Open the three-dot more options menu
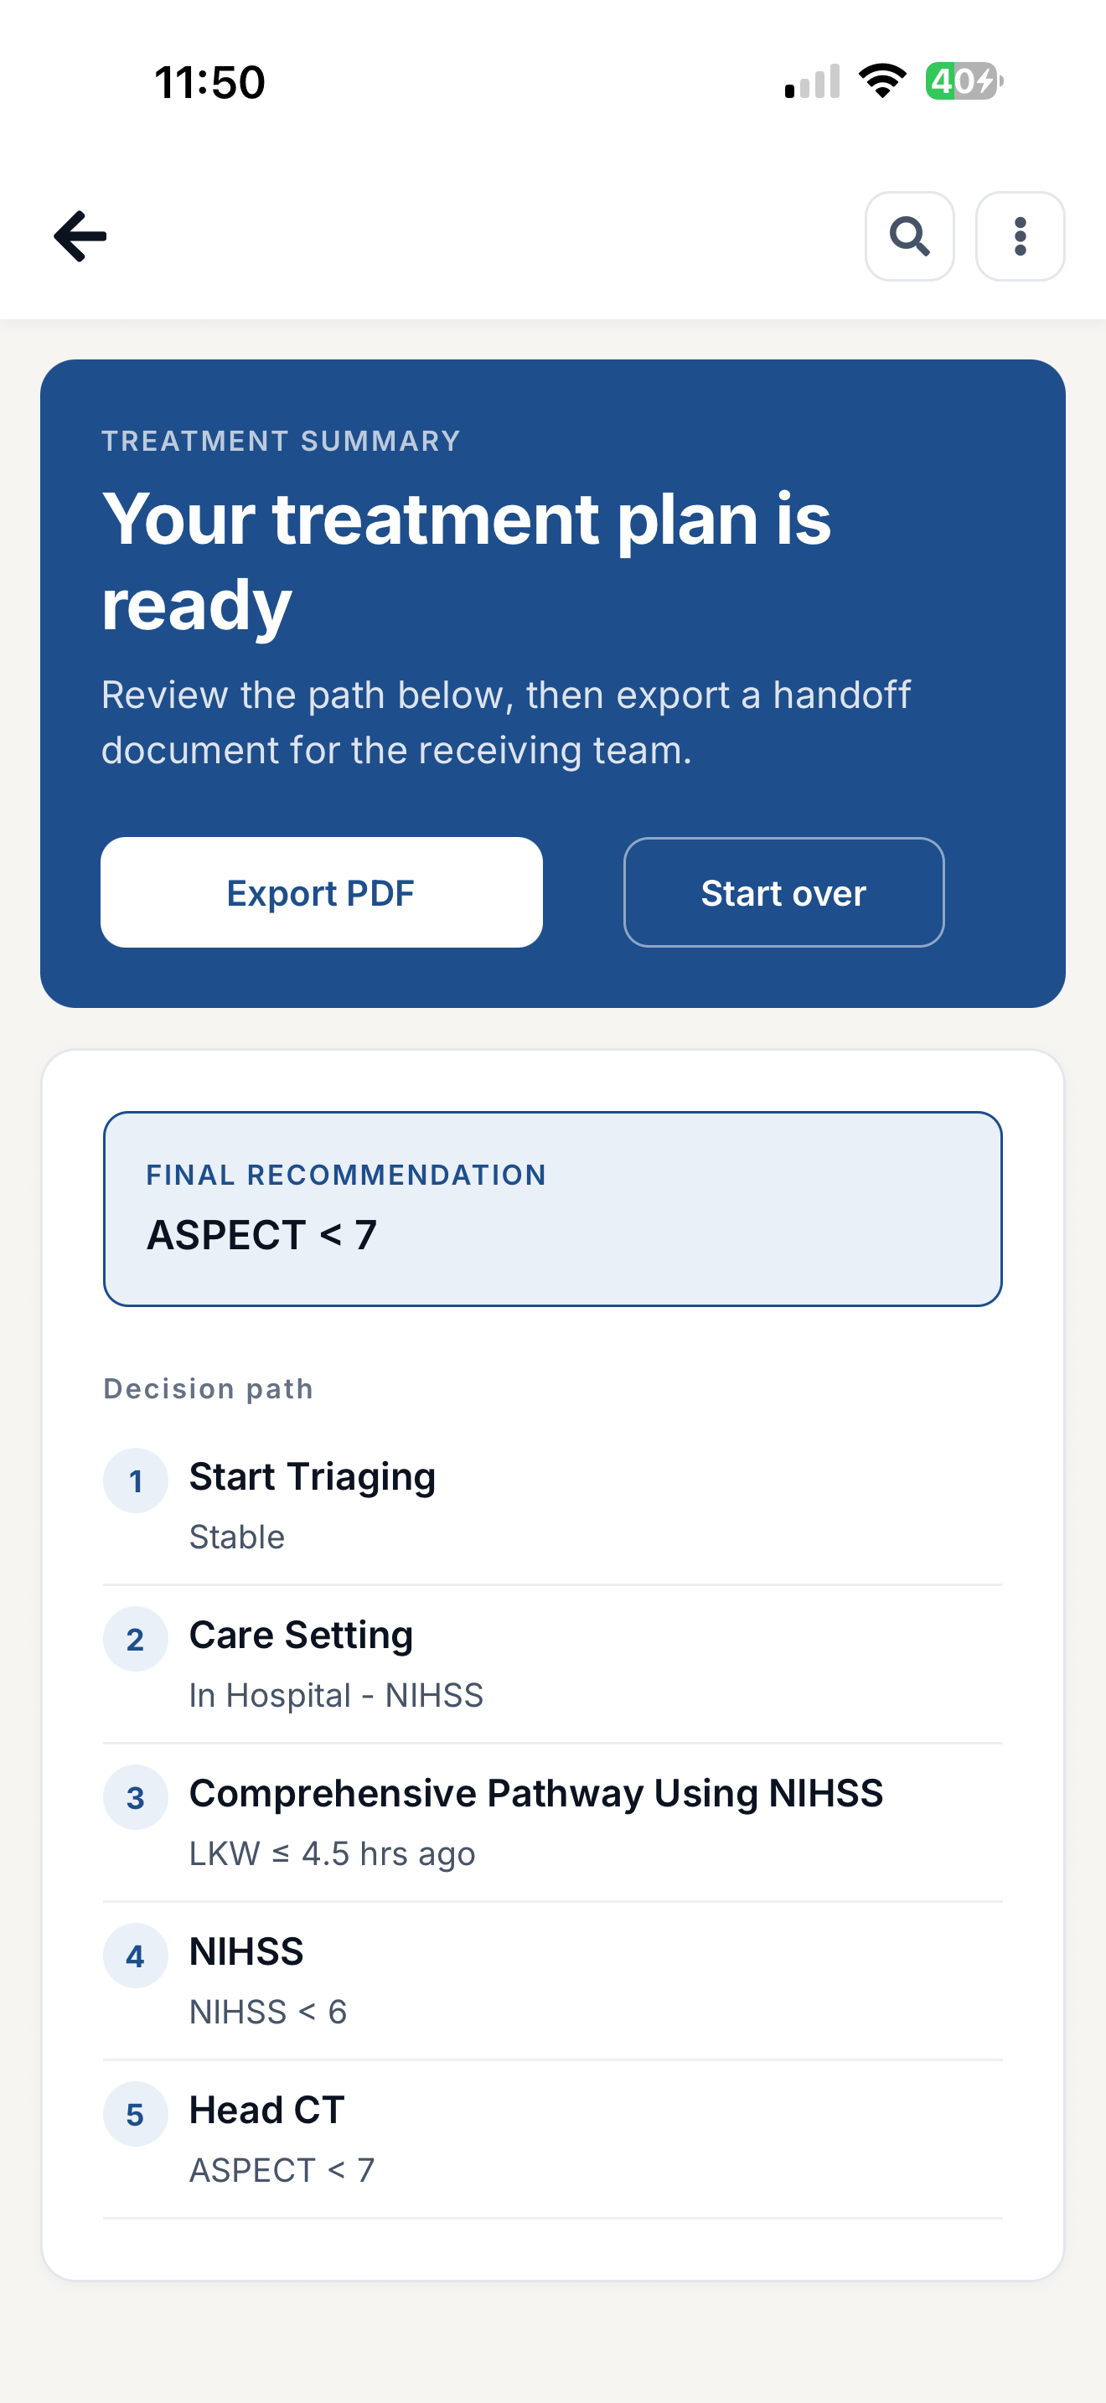This screenshot has width=1106, height=2403. pyautogui.click(x=1021, y=236)
